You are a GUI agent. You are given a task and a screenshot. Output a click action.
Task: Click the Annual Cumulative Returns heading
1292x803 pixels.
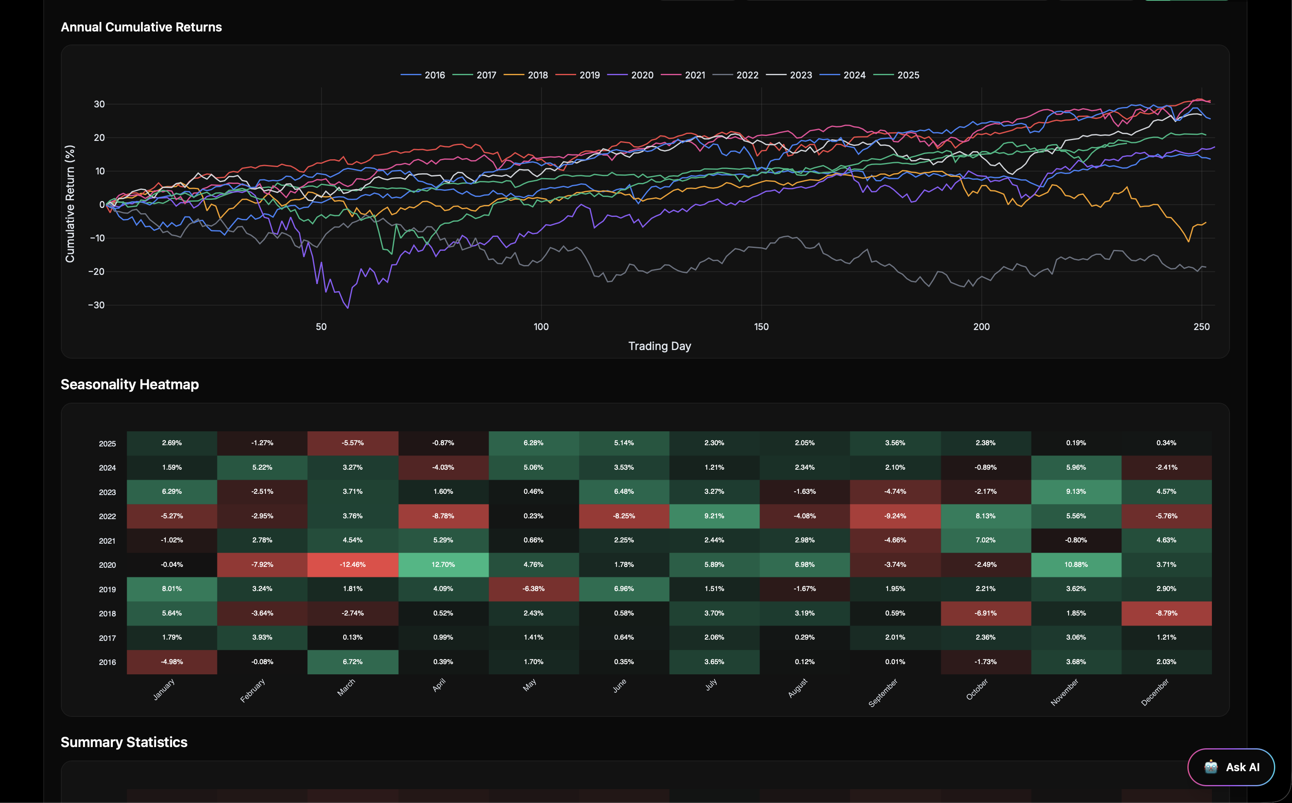[141, 27]
